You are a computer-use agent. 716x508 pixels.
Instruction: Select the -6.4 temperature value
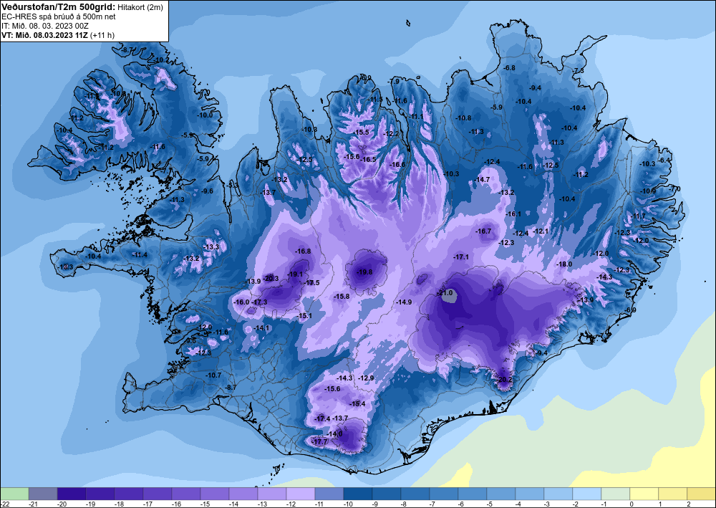tap(664, 160)
